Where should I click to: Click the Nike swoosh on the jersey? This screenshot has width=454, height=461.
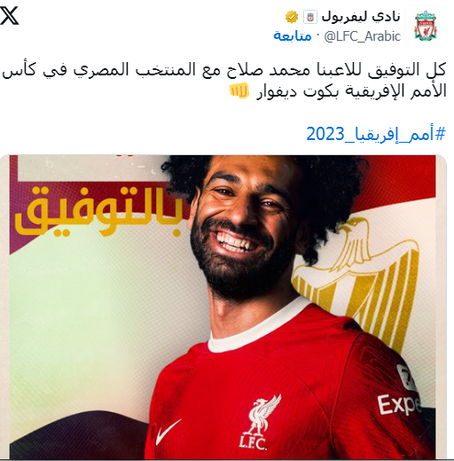point(168,432)
